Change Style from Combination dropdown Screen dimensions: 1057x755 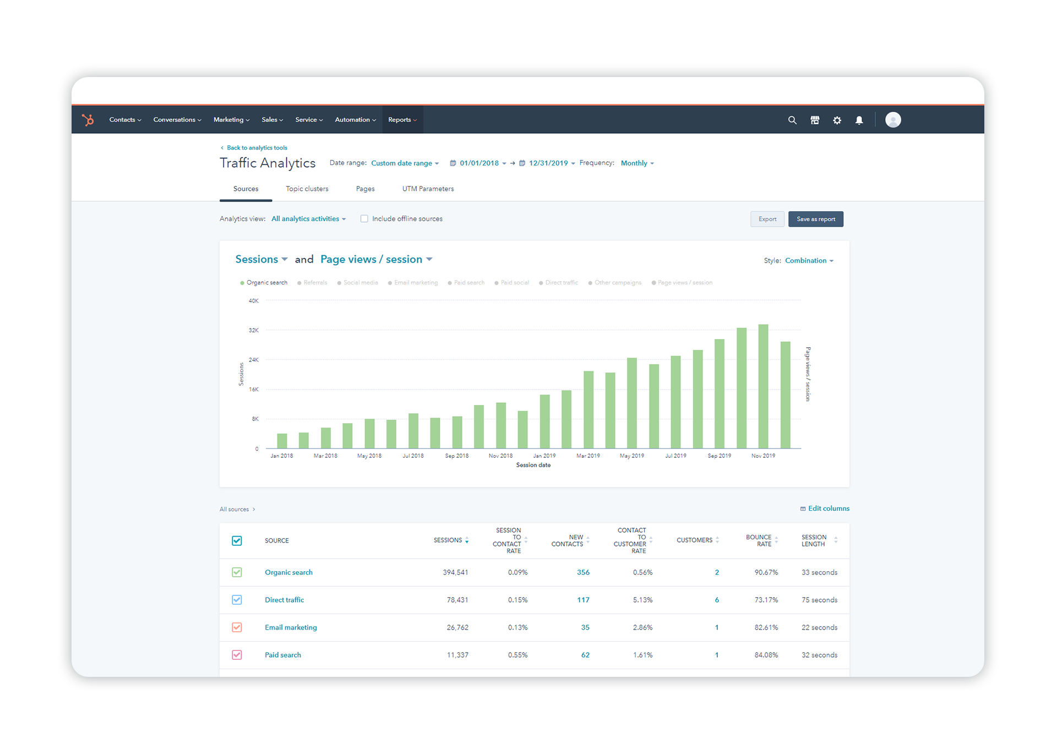[x=809, y=260]
